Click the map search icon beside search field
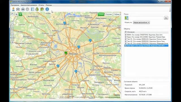Image resolution: width=181 pixels, height=102 pixels. pos(126,18)
